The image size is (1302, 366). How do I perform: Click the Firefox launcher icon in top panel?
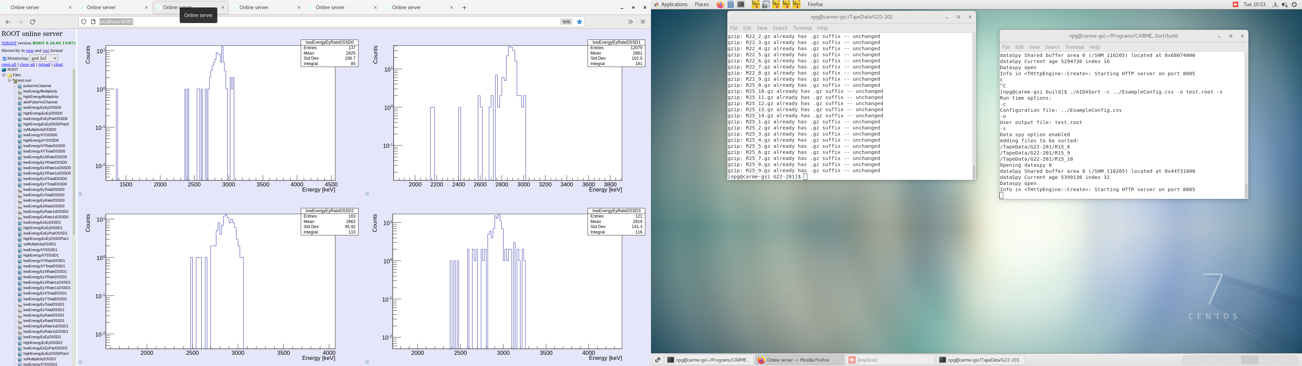[x=720, y=4]
